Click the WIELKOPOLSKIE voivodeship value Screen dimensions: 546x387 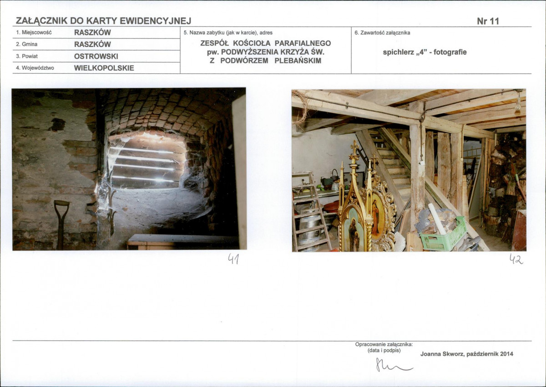click(104, 68)
